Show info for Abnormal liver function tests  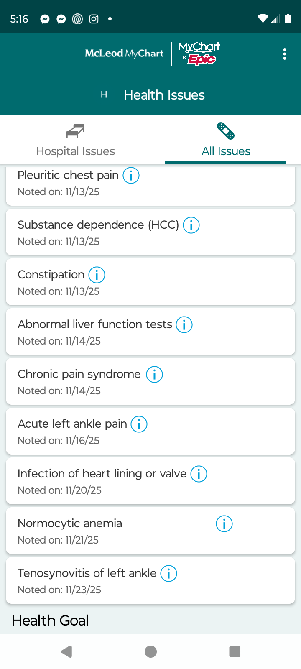[184, 325]
